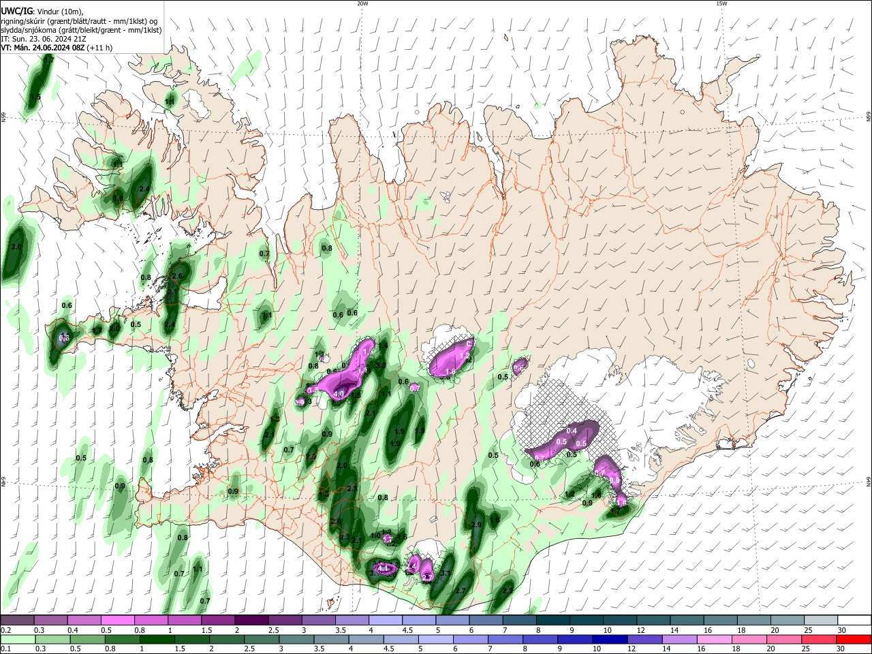872x654 pixels.
Task: Choose the light pink 16 rain legend swatch
Action: pyautogui.click(x=715, y=639)
